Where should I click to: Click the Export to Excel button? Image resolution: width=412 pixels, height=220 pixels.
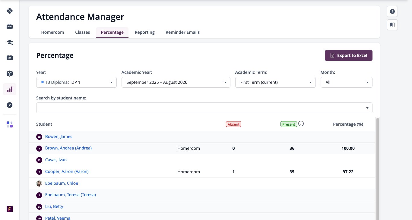(x=348, y=55)
